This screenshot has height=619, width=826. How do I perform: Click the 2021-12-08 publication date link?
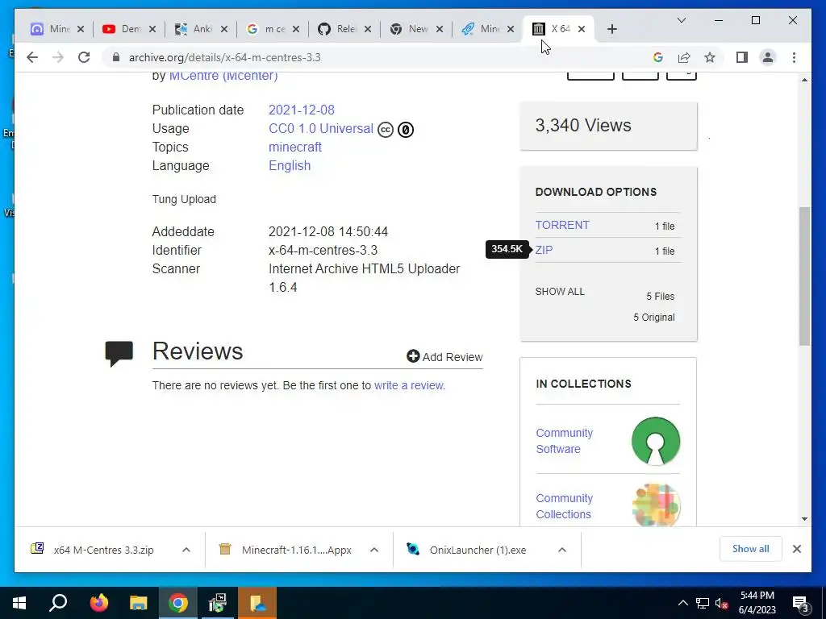click(x=302, y=110)
